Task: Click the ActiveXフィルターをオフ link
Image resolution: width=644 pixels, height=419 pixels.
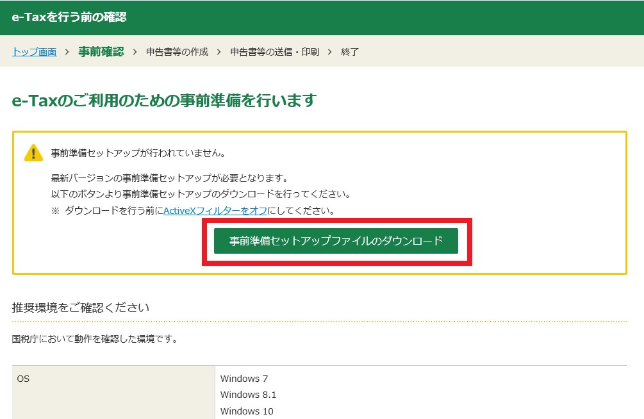Action: tap(215, 211)
